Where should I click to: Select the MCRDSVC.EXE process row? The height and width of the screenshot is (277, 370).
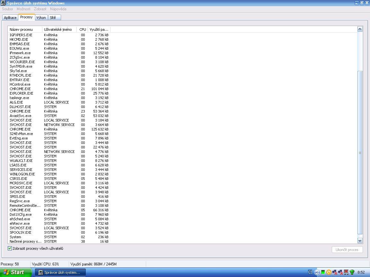59,183
